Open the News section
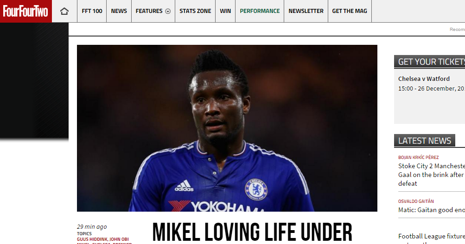This screenshot has height=244, width=465. tap(119, 11)
